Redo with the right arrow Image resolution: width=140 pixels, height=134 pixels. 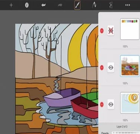point(60,5)
